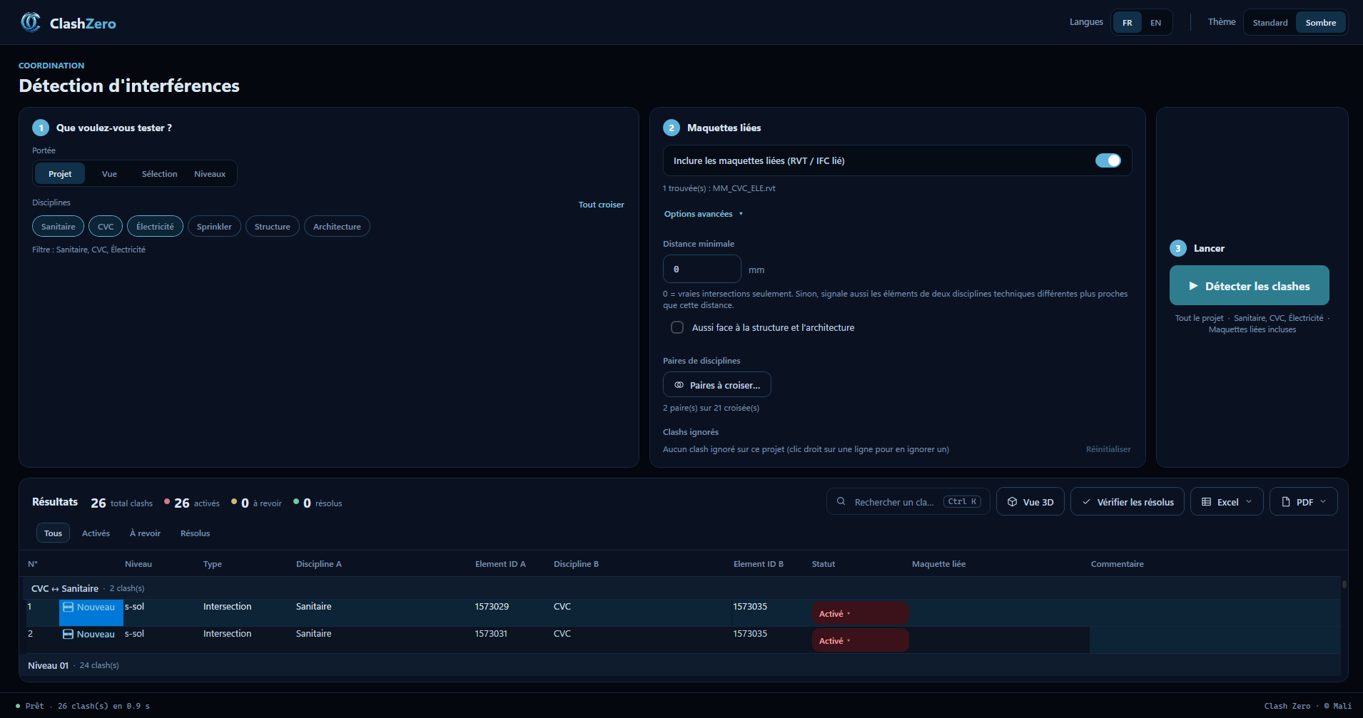The width and height of the screenshot is (1363, 718).
Task: Click the Distance minimale input field
Action: (702, 269)
